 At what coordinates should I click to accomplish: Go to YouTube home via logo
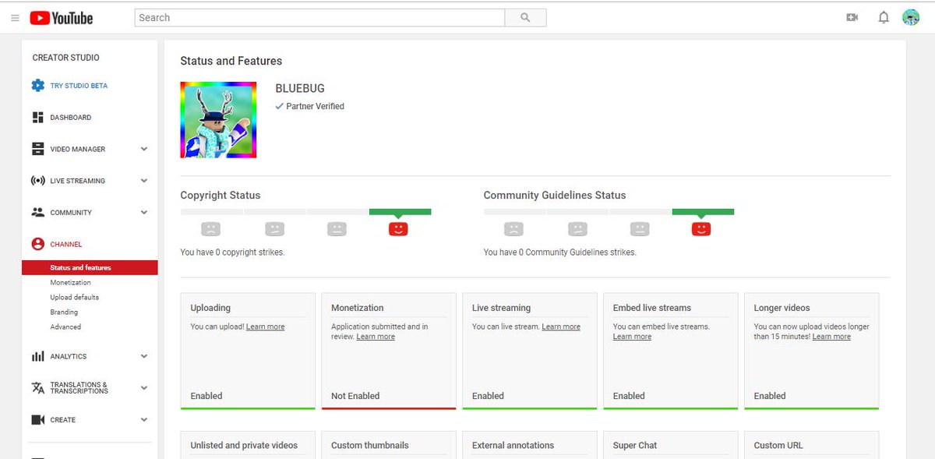point(61,18)
